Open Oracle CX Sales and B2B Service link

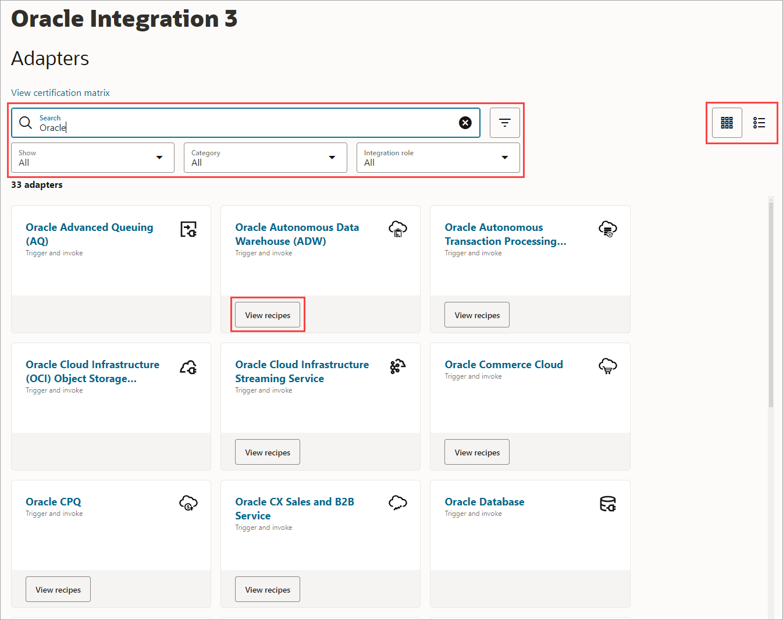click(x=295, y=509)
